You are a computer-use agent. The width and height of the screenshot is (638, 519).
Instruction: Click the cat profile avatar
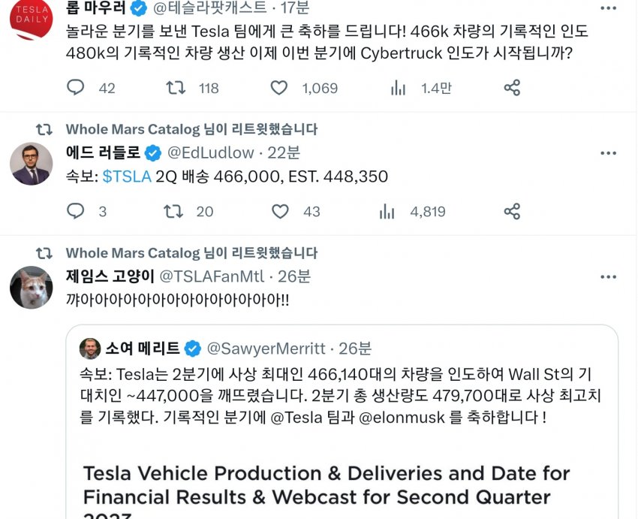point(31,287)
